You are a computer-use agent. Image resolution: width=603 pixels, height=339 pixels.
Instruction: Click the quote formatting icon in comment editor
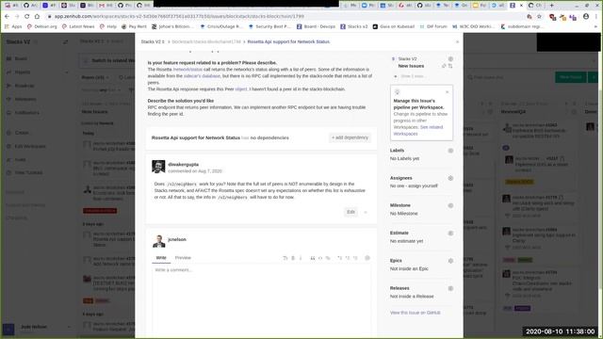313,258
